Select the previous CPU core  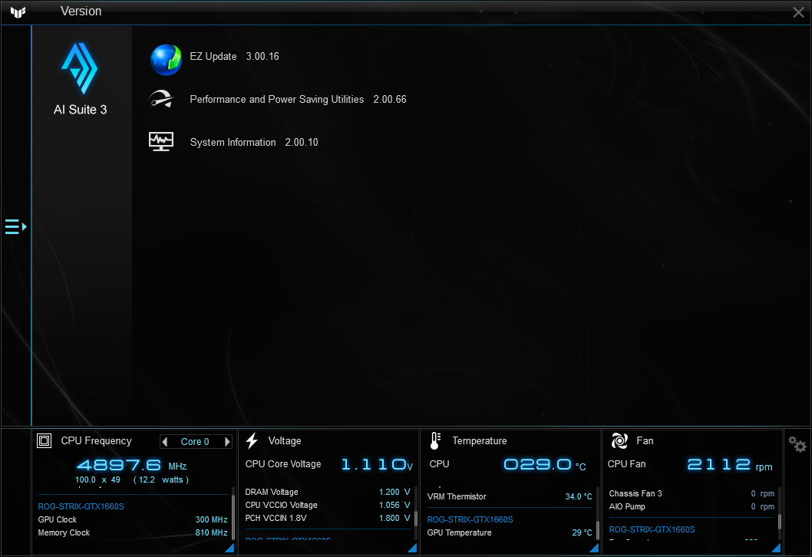[x=165, y=441]
